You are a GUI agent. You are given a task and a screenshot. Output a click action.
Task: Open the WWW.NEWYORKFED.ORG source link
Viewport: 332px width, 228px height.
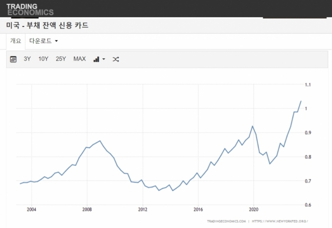click(x=282, y=221)
